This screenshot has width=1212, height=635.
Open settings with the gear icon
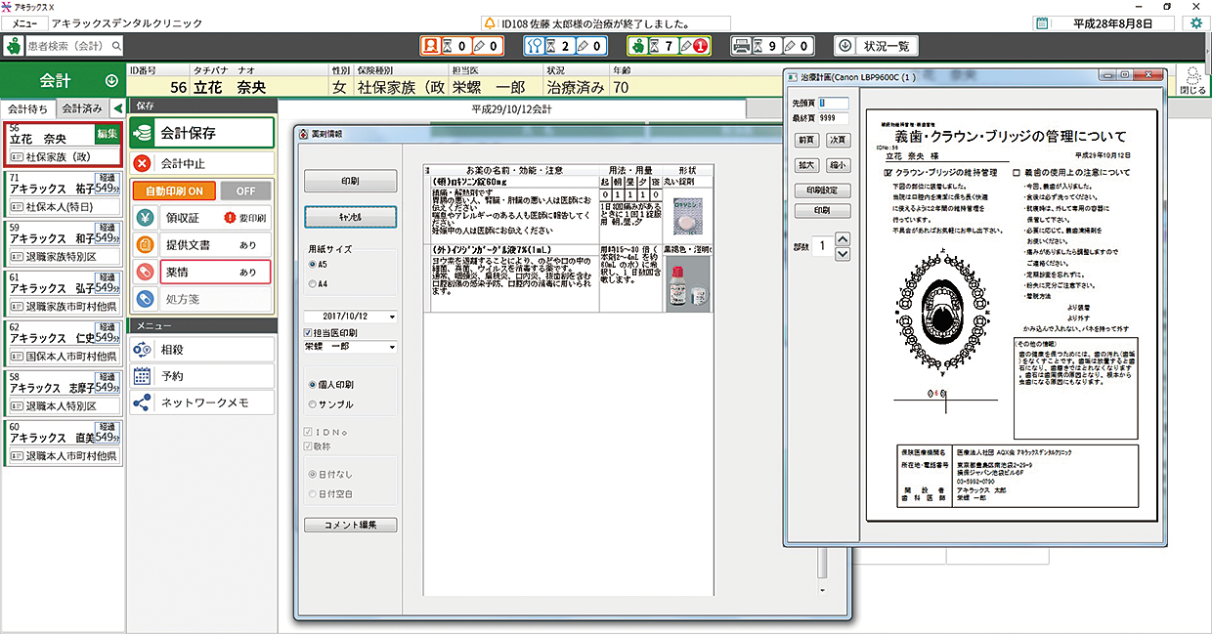coord(1195,22)
